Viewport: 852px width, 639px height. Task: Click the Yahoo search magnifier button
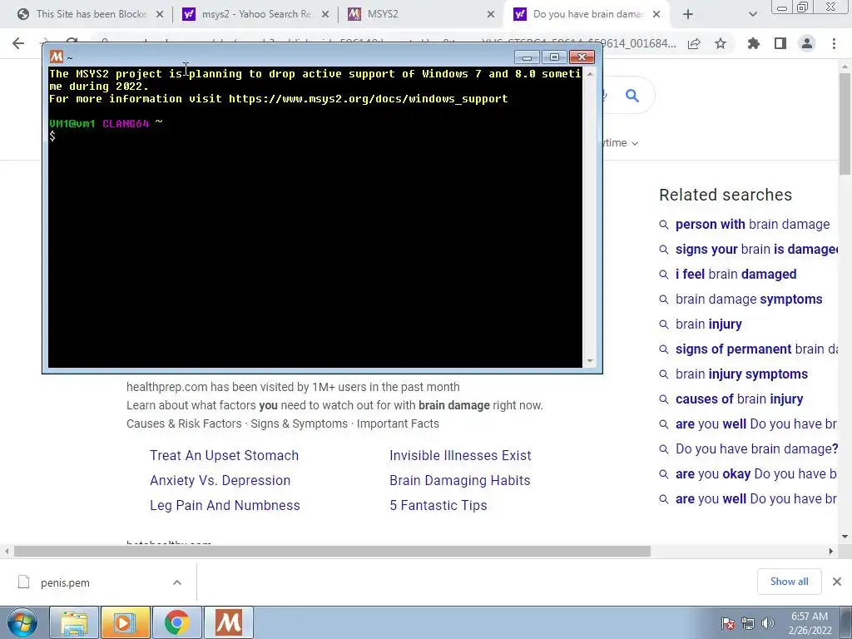coord(632,96)
